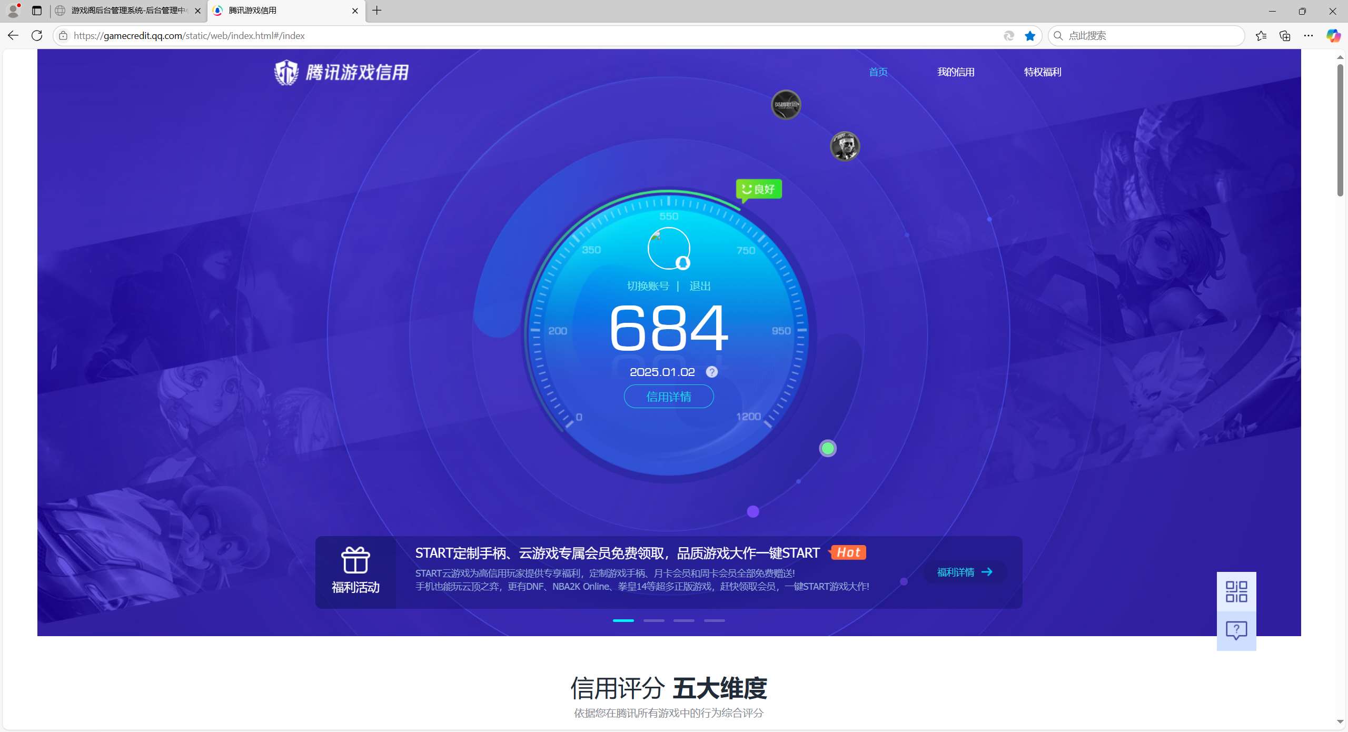Click the favorite star in address bar
1348x732 pixels.
click(1030, 36)
